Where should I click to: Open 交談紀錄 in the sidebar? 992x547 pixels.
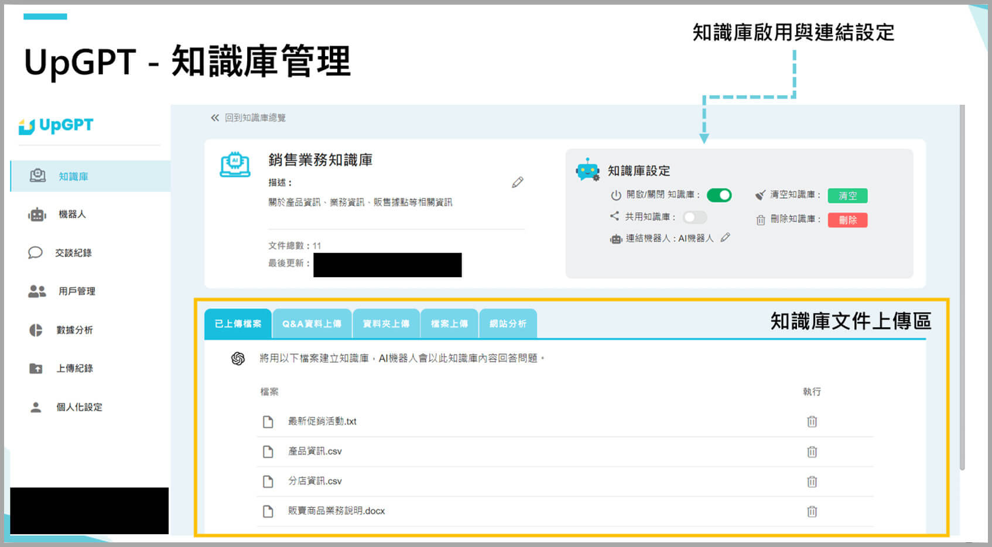pos(73,253)
